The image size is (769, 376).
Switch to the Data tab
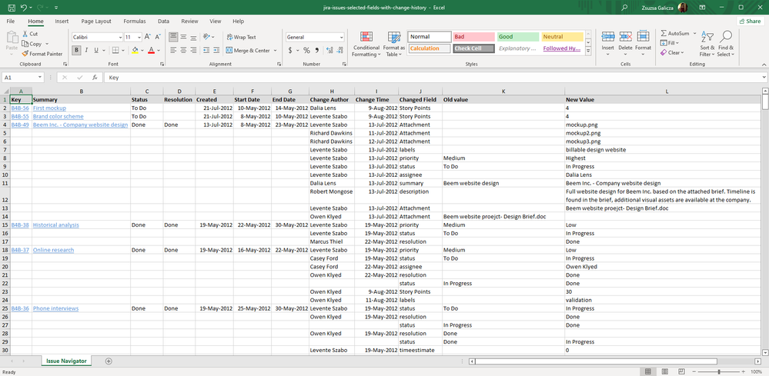pos(164,22)
